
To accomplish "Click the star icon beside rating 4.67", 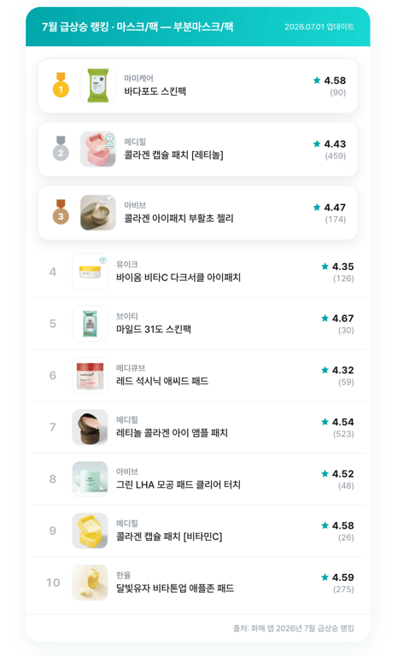I will (325, 319).
